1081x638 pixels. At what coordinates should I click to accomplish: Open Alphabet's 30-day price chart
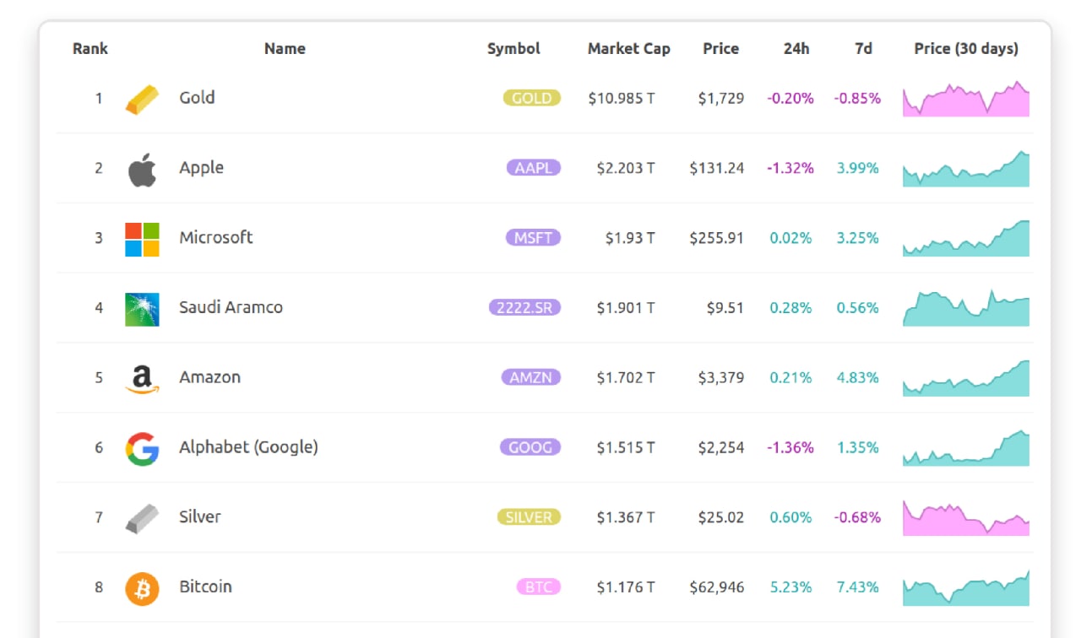point(966,448)
